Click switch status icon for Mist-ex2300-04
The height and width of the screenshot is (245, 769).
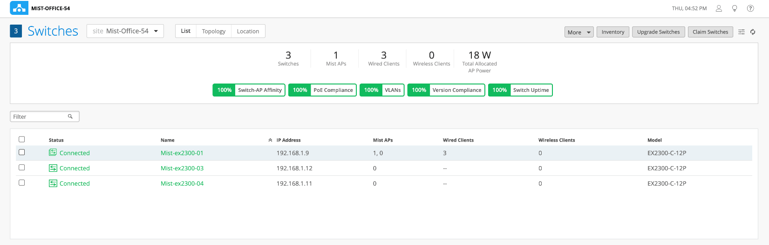point(53,183)
